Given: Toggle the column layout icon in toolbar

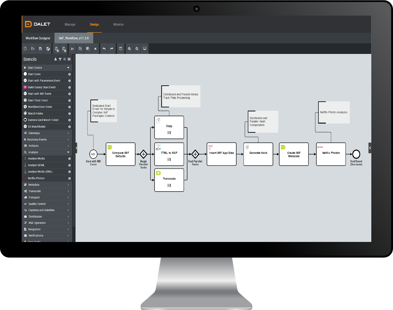Looking at the screenshot, I should point(120,49).
